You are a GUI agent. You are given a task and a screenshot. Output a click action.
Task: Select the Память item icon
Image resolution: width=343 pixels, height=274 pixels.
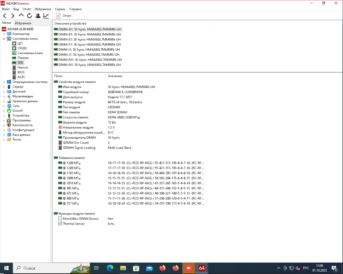(14, 58)
